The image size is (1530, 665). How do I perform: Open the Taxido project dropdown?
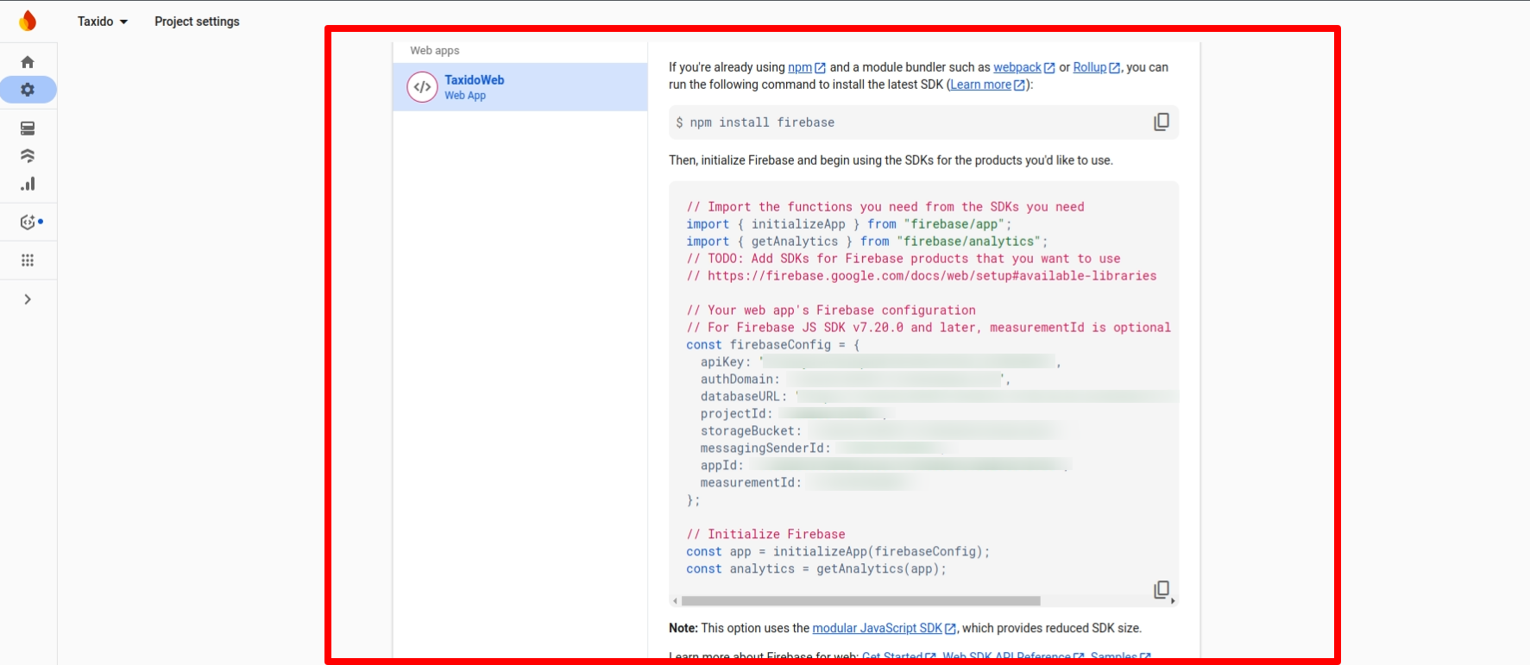point(102,22)
